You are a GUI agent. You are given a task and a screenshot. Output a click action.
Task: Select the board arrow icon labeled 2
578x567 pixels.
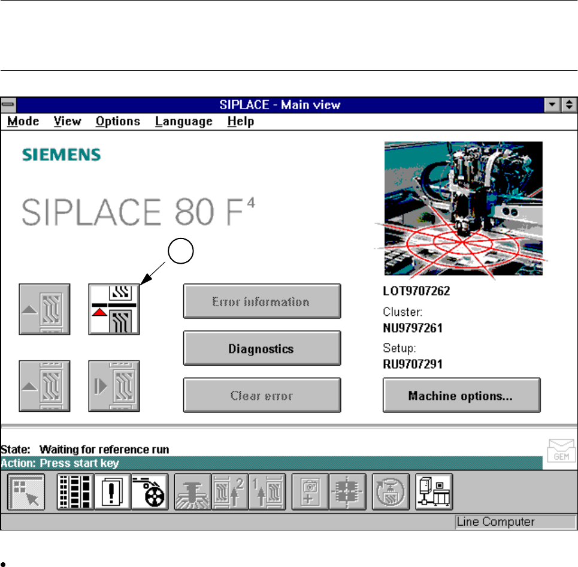coord(230,492)
